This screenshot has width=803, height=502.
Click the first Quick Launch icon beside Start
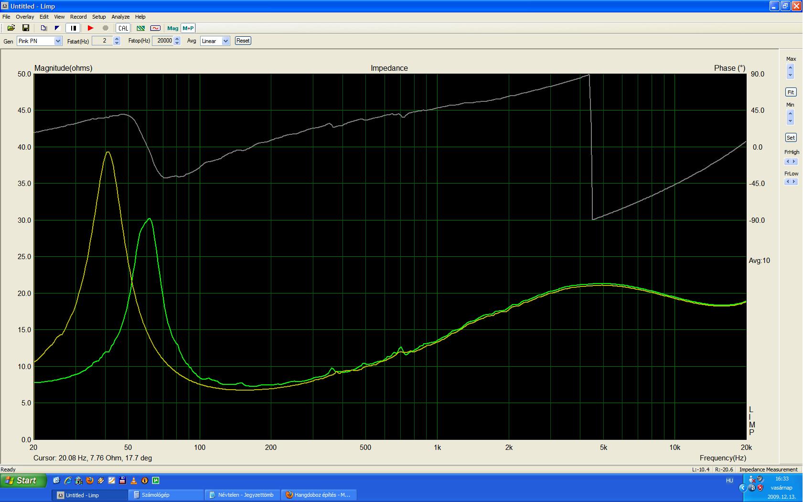pyautogui.click(x=56, y=480)
